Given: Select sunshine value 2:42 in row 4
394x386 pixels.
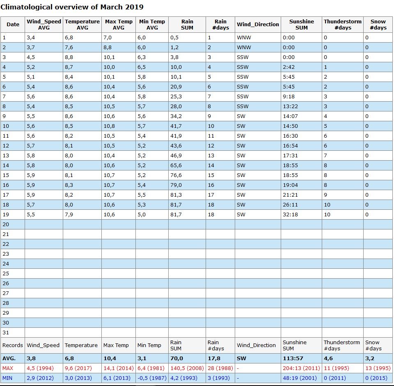Looking at the screenshot, I should (x=289, y=67).
